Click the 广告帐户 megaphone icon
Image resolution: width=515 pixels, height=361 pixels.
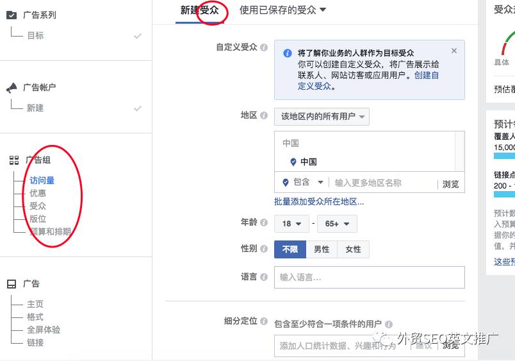[12, 88]
